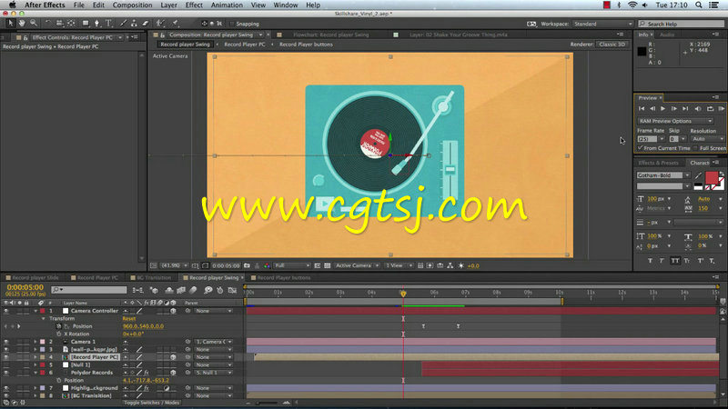Expand the Record Player PC layer
This screenshot has height=409, width=728.
[35, 357]
